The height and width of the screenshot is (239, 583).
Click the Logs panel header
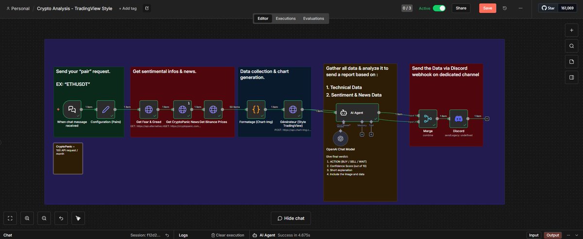pos(183,235)
